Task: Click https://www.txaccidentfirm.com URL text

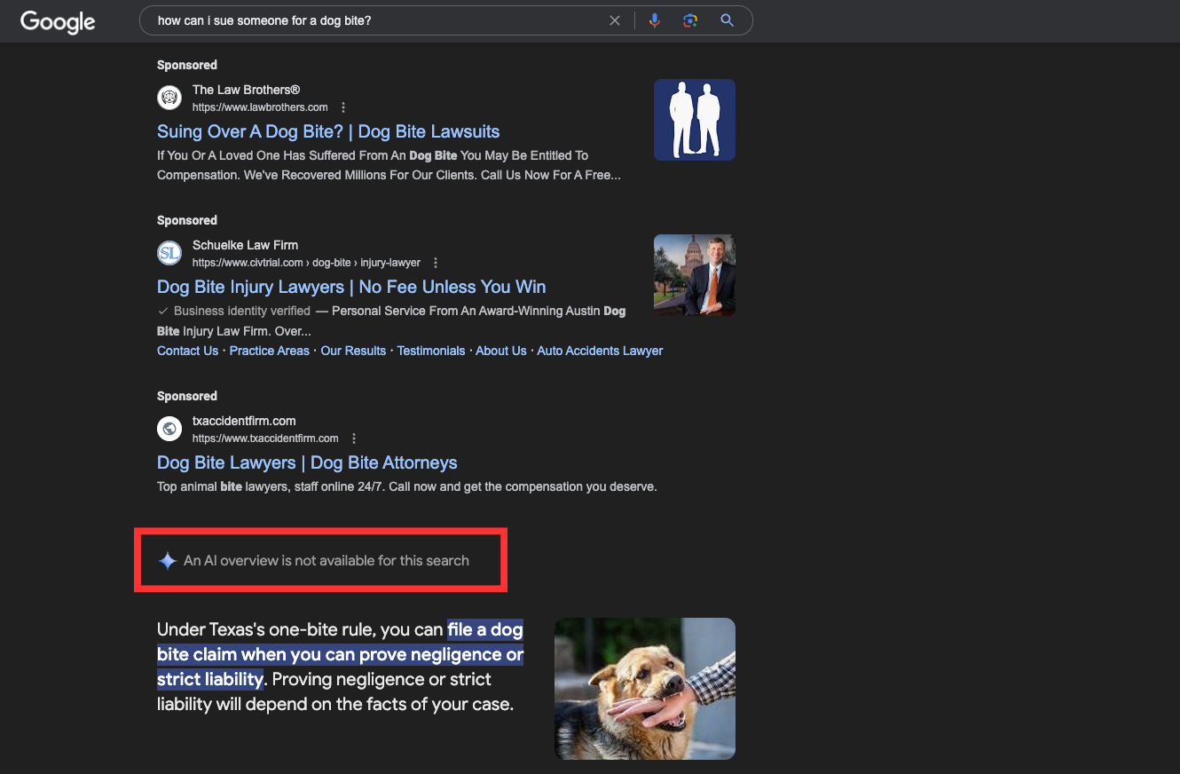Action: 265,438
